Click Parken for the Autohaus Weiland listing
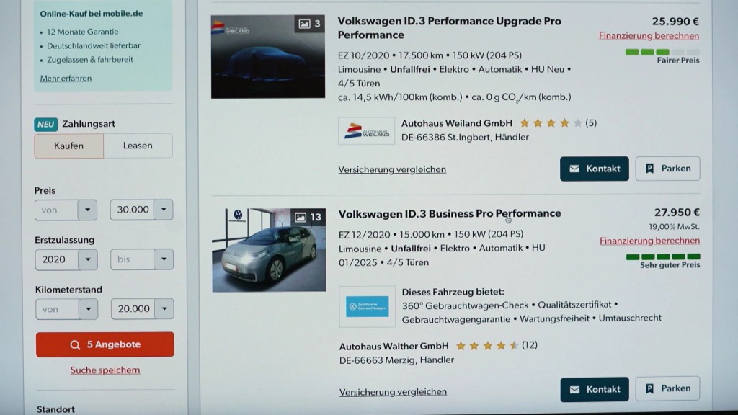 coord(667,169)
